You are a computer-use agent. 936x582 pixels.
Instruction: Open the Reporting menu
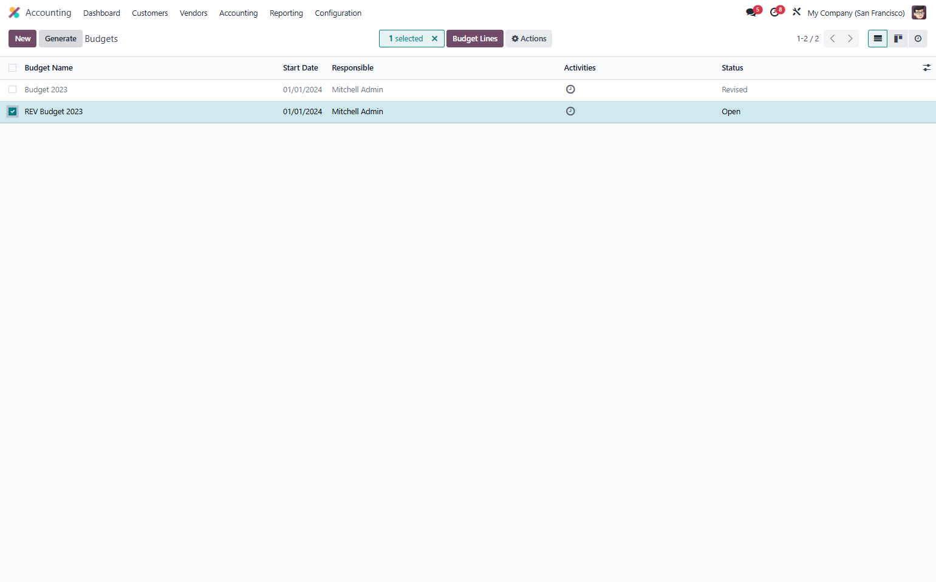(x=286, y=13)
